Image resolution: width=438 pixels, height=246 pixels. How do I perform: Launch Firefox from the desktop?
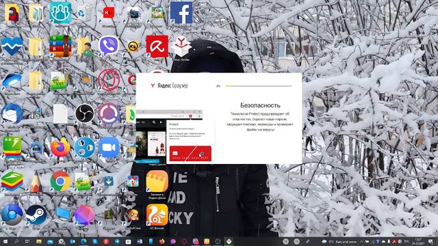60,148
